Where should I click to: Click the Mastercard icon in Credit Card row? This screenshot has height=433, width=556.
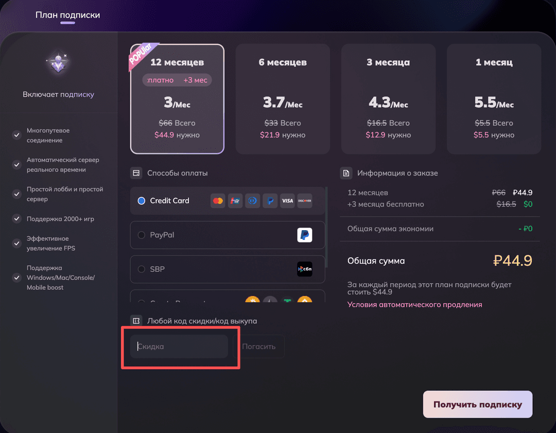tap(218, 201)
